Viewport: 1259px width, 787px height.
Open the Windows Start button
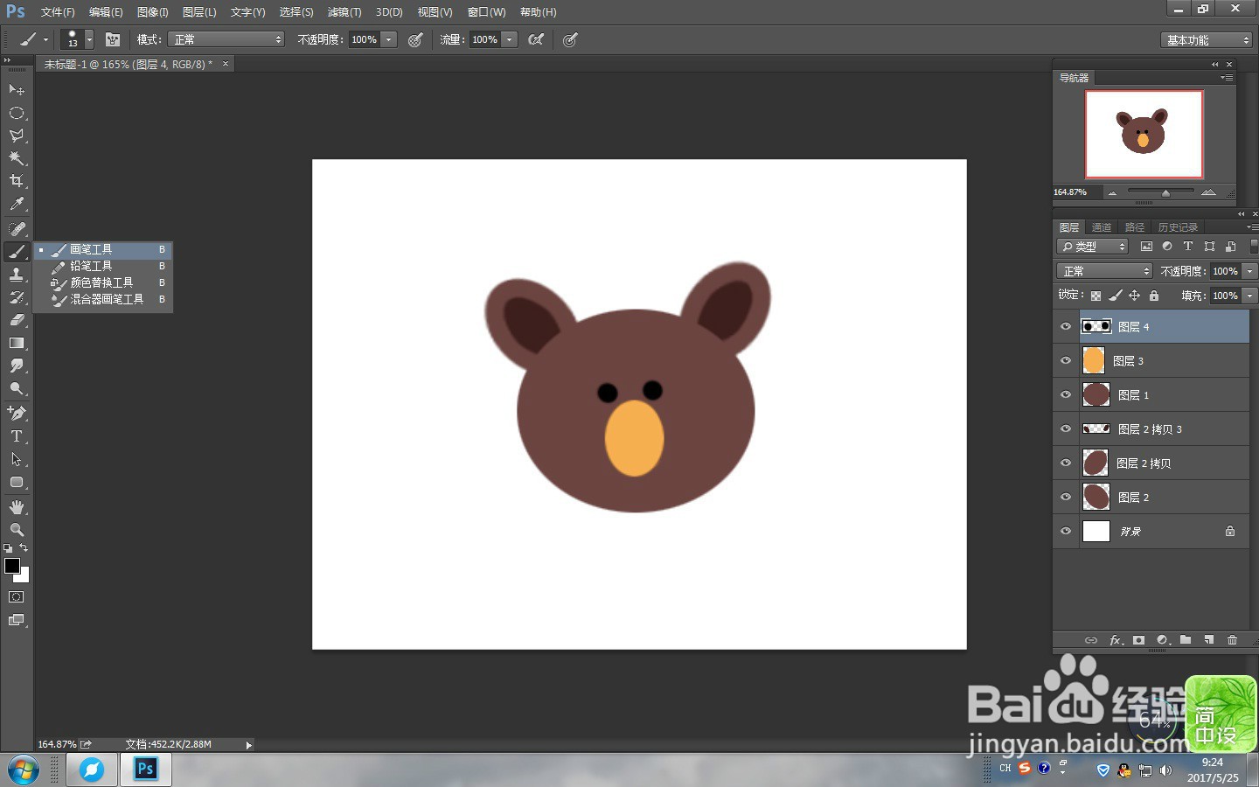coord(23,770)
